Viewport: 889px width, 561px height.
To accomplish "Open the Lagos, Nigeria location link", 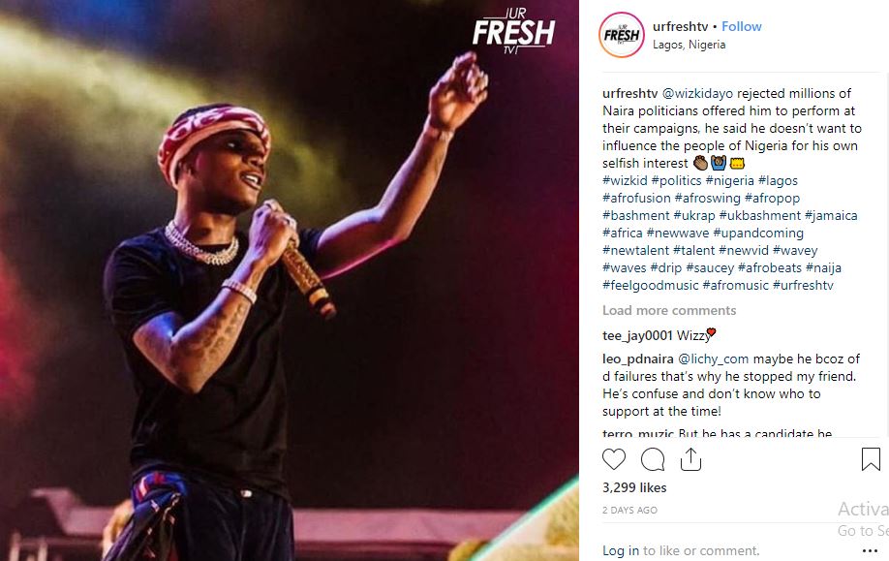I will coord(689,45).
